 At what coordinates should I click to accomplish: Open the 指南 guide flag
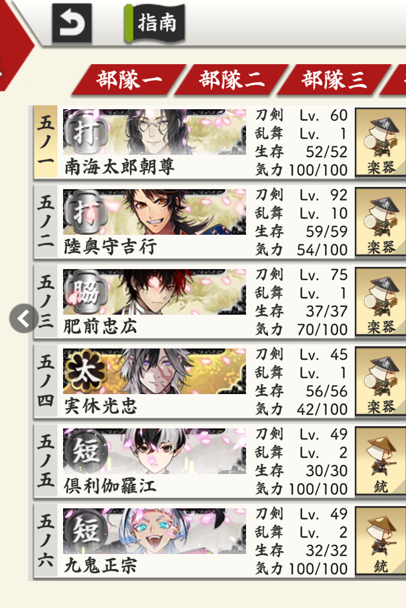155,23
